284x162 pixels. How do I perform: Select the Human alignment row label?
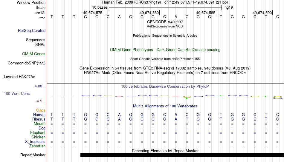tap(39, 115)
